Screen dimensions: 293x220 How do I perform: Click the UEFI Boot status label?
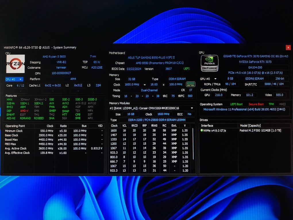click(x=236, y=104)
